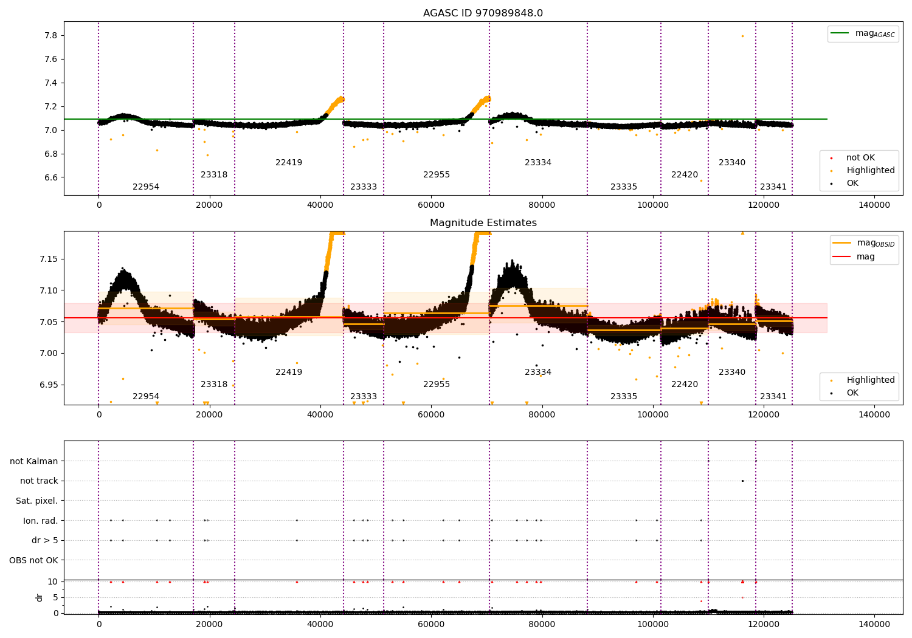Click obsid label 23333 in top plot
This screenshot has width=912, height=638.
pyautogui.click(x=364, y=187)
